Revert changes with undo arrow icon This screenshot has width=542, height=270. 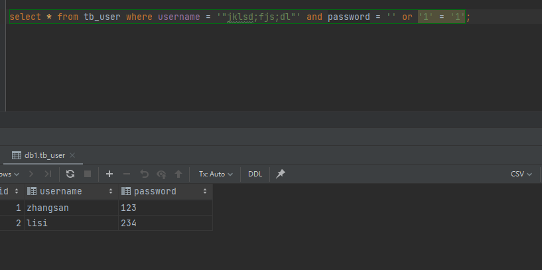click(144, 174)
